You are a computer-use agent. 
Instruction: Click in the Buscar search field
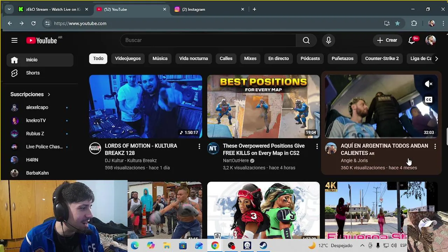208,40
